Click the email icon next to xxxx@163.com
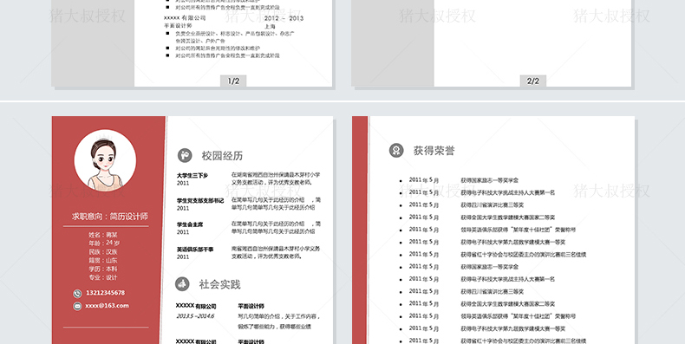The image size is (685, 344). [x=77, y=306]
